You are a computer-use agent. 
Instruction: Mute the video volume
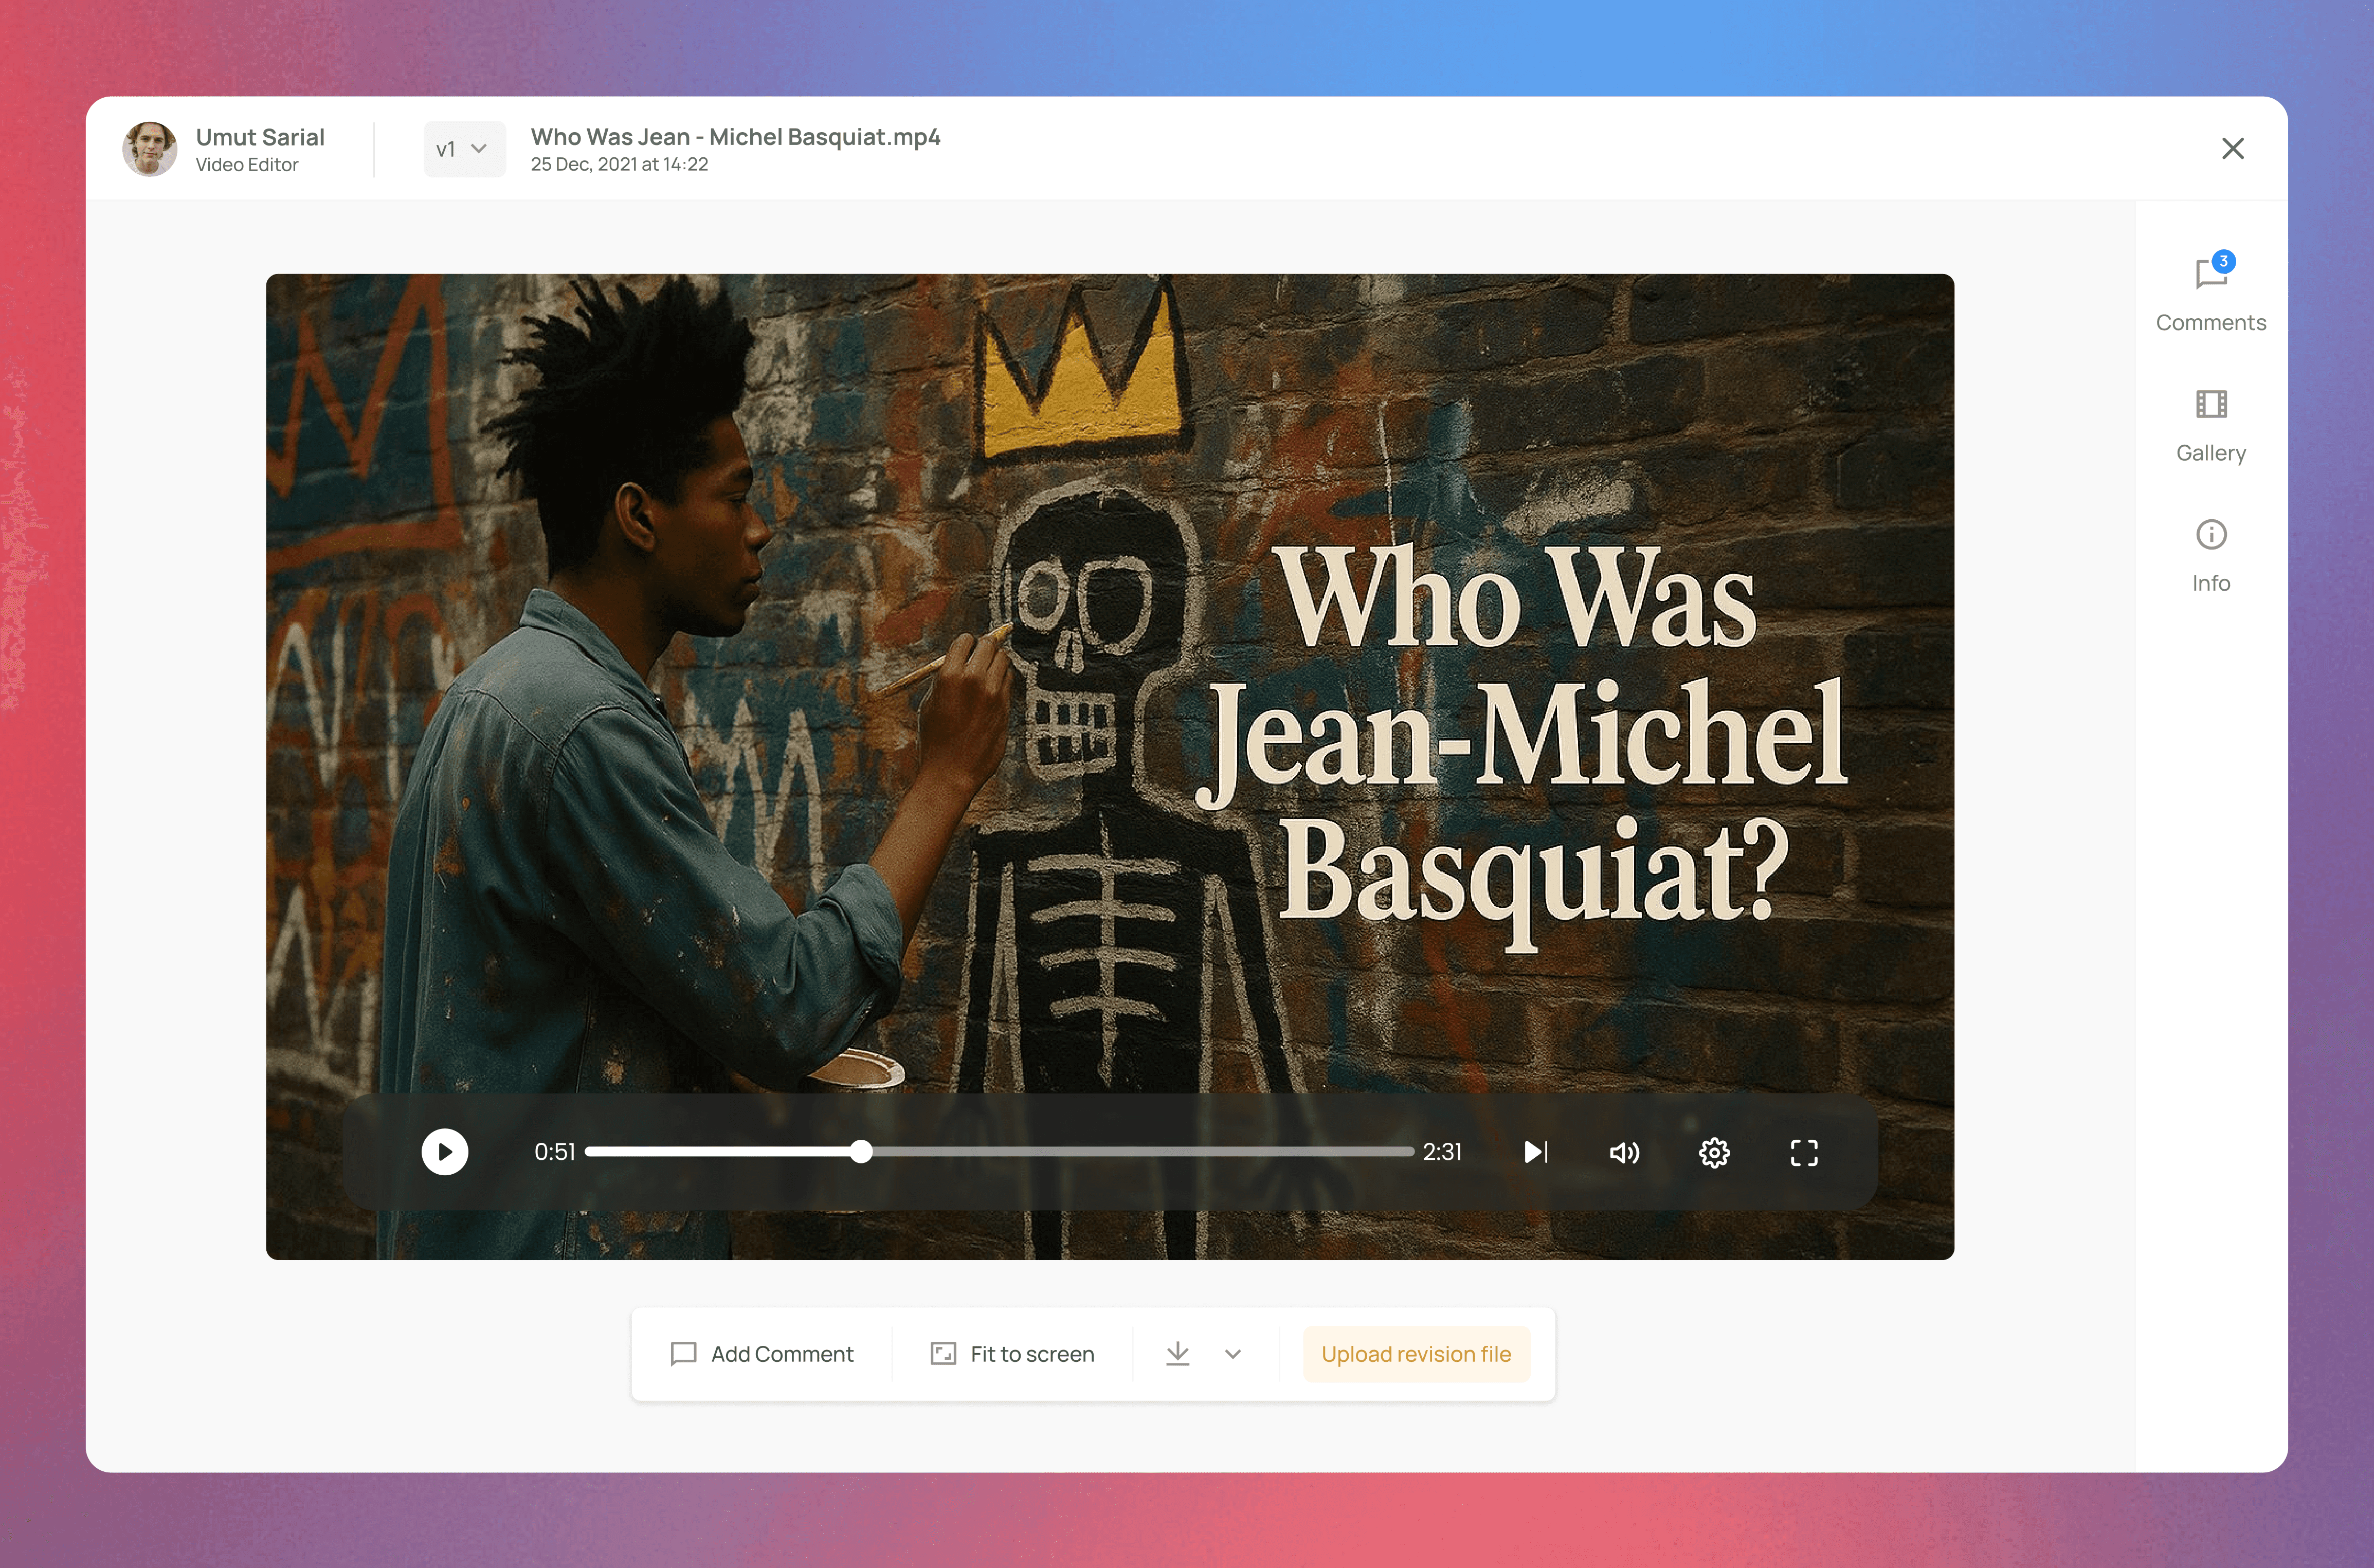pyautogui.click(x=1624, y=1153)
